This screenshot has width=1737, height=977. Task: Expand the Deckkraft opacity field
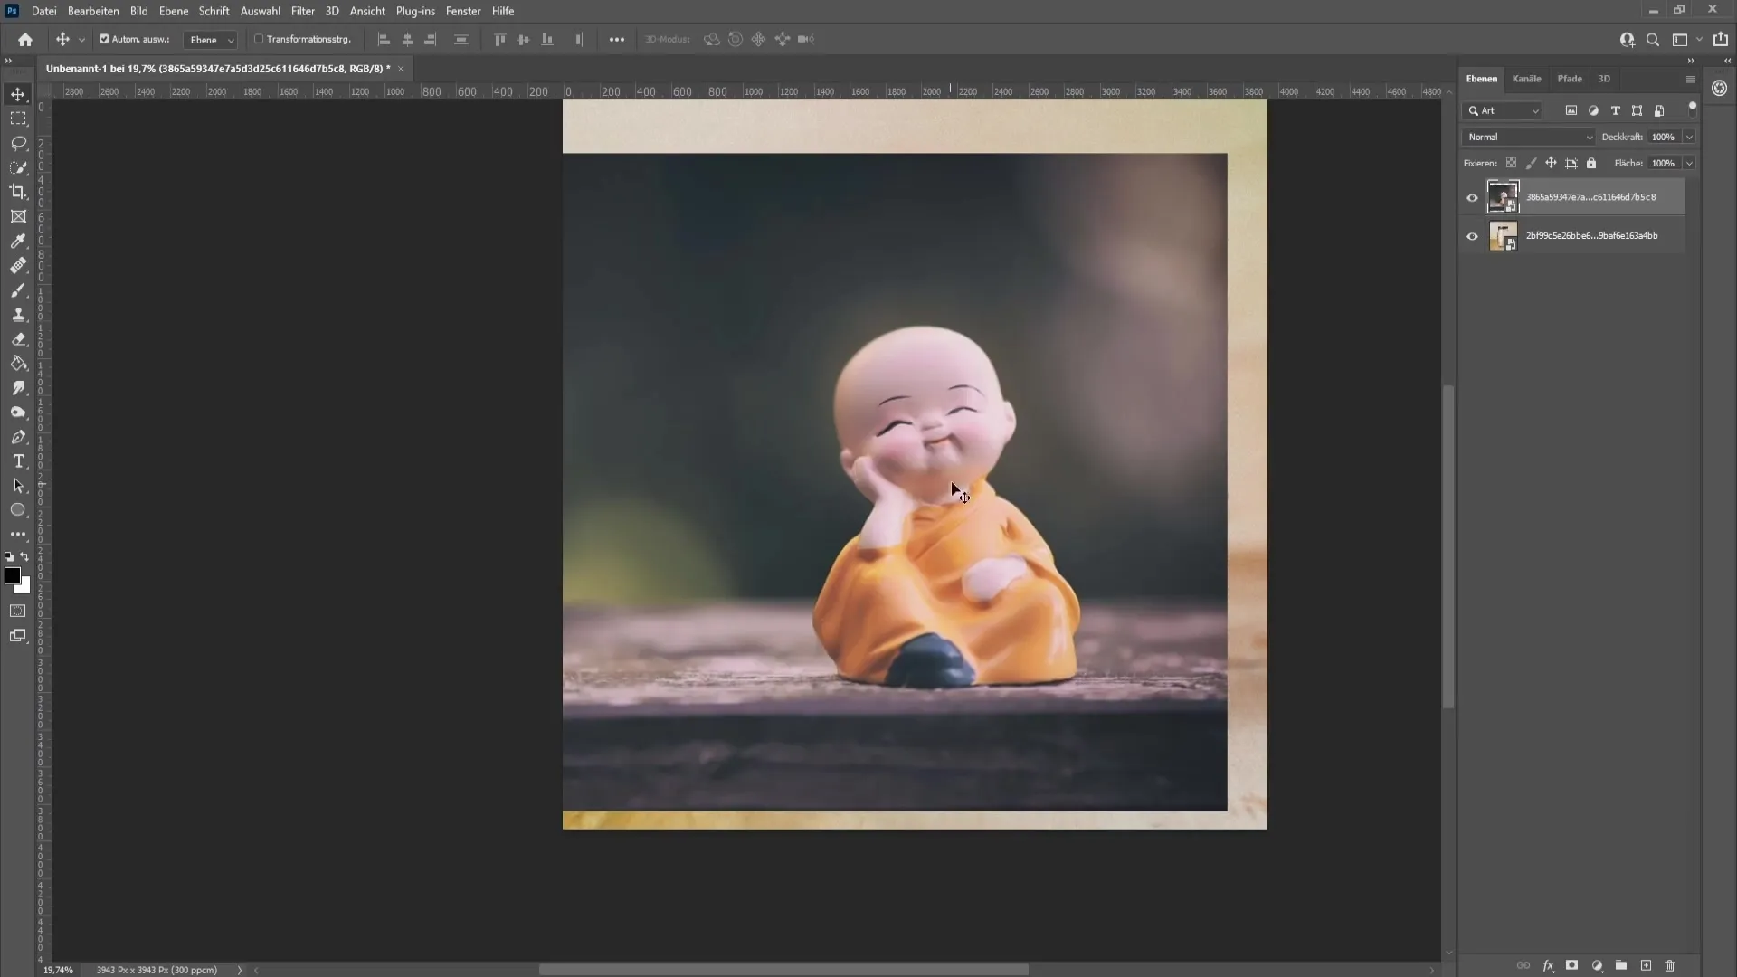pyautogui.click(x=1691, y=136)
